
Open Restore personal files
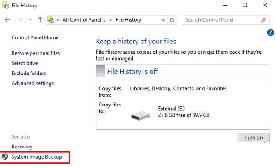point(36,53)
